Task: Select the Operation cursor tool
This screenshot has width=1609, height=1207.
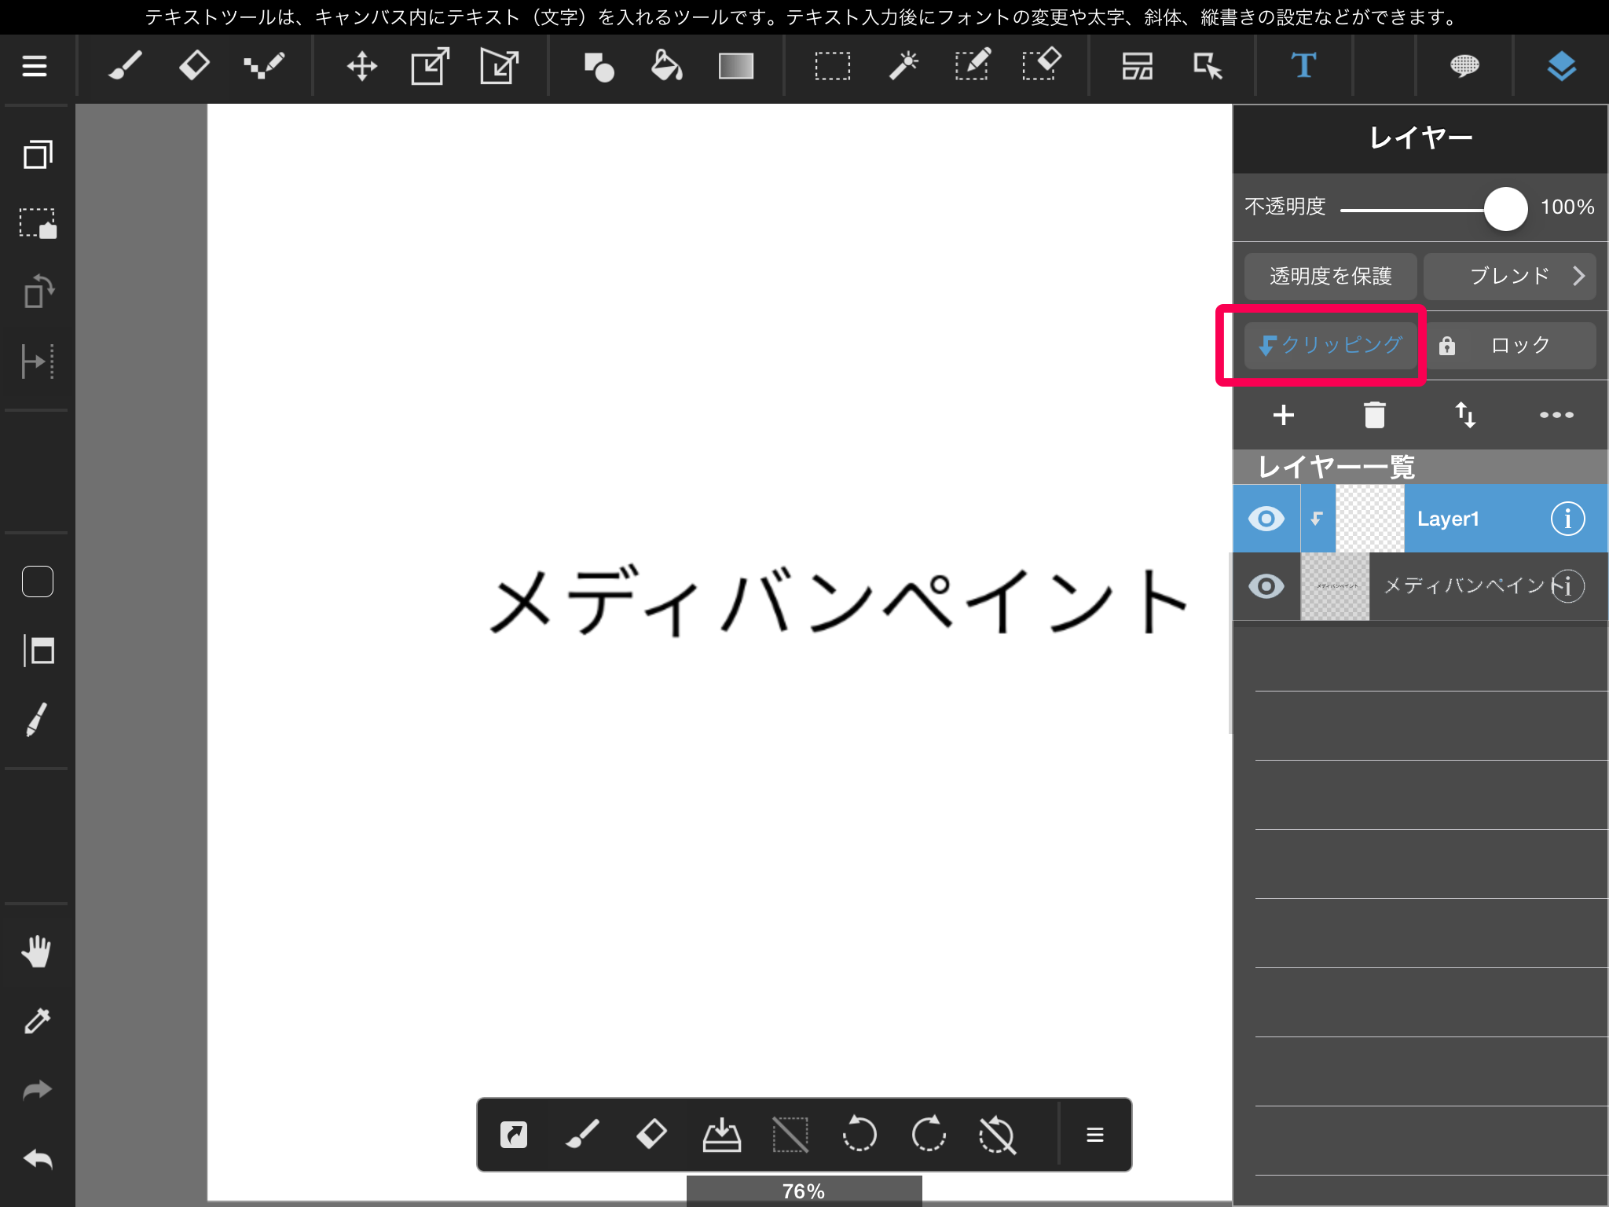Action: 1208,67
